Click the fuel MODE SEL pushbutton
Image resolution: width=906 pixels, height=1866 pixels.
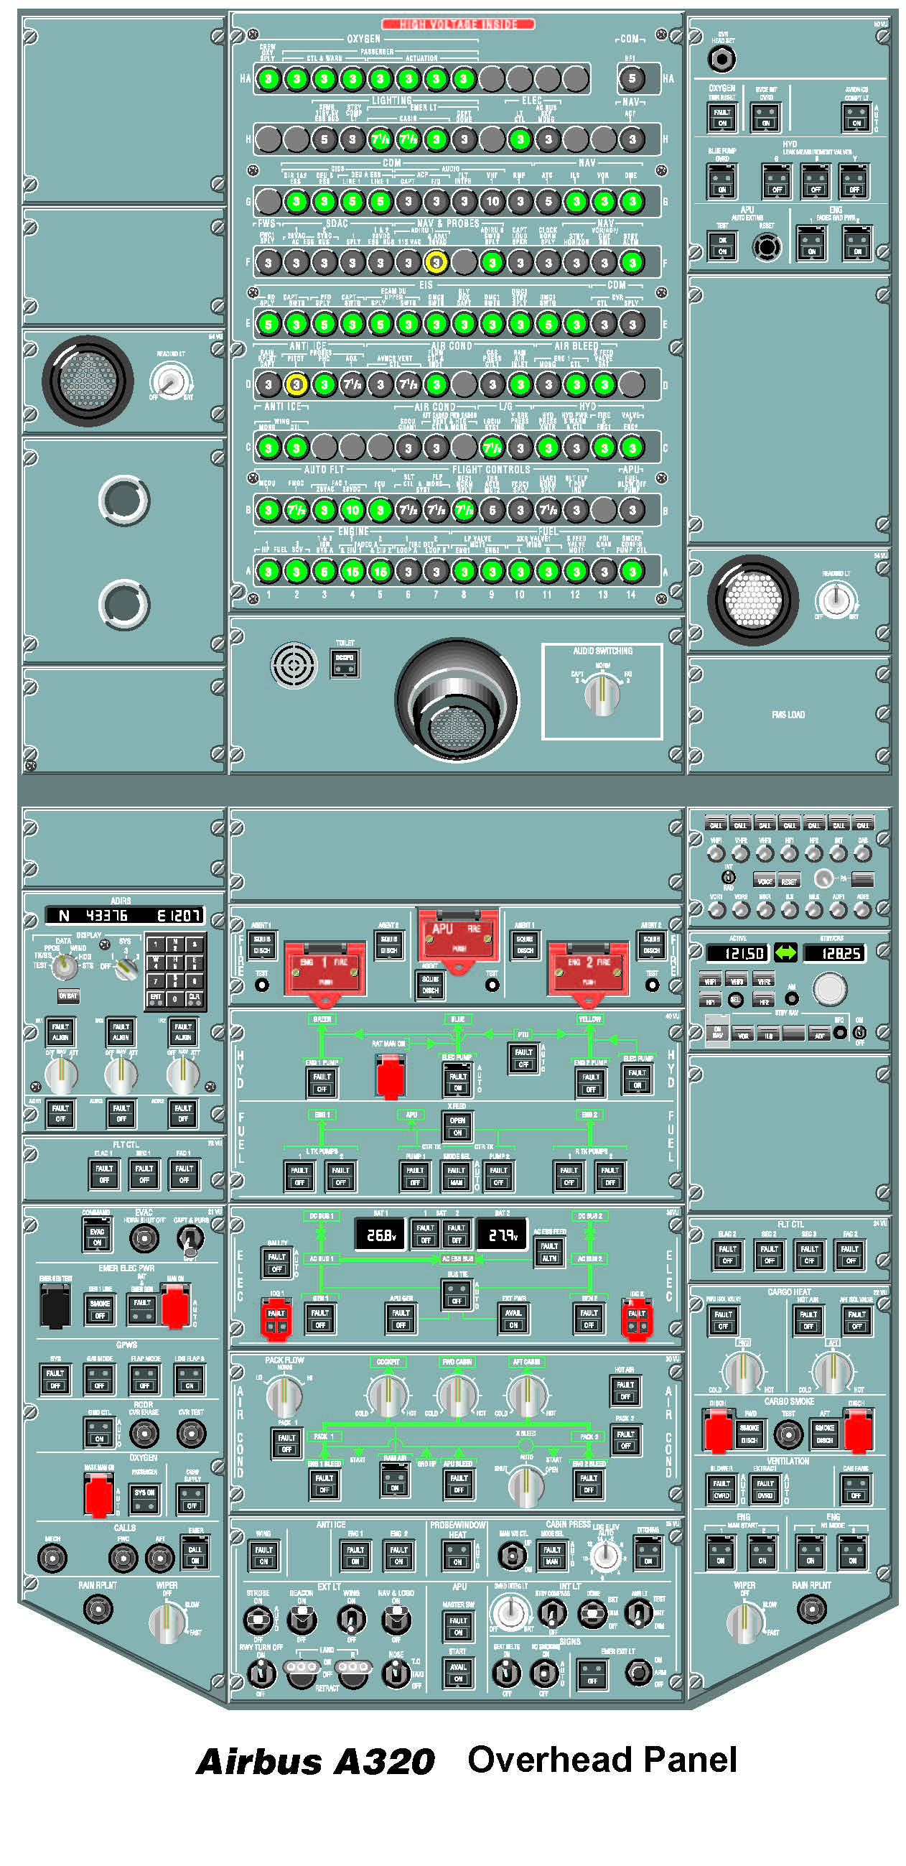pos(457,1176)
